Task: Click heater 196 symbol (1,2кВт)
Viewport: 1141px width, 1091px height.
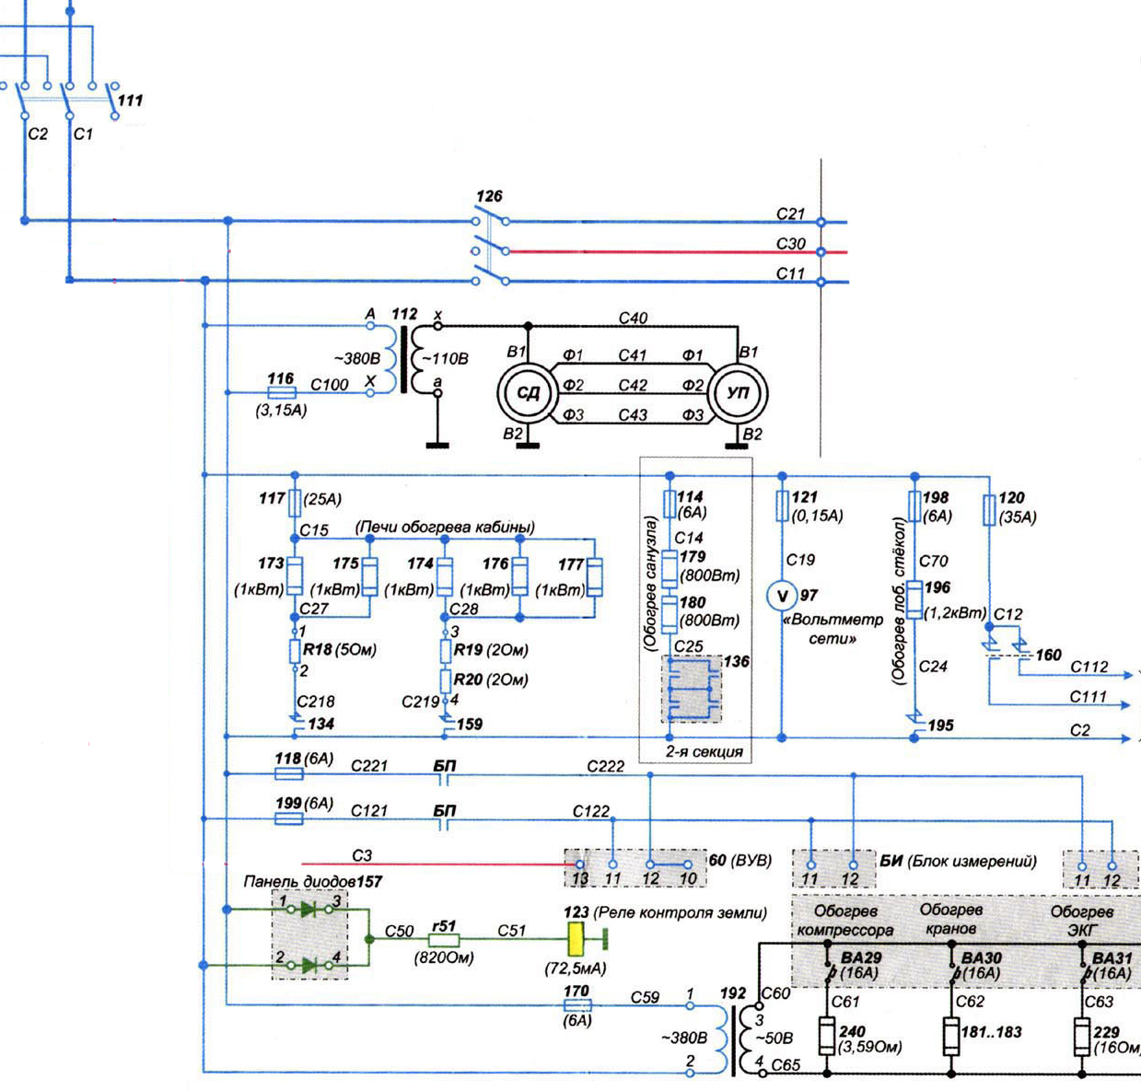Action: coord(914,598)
